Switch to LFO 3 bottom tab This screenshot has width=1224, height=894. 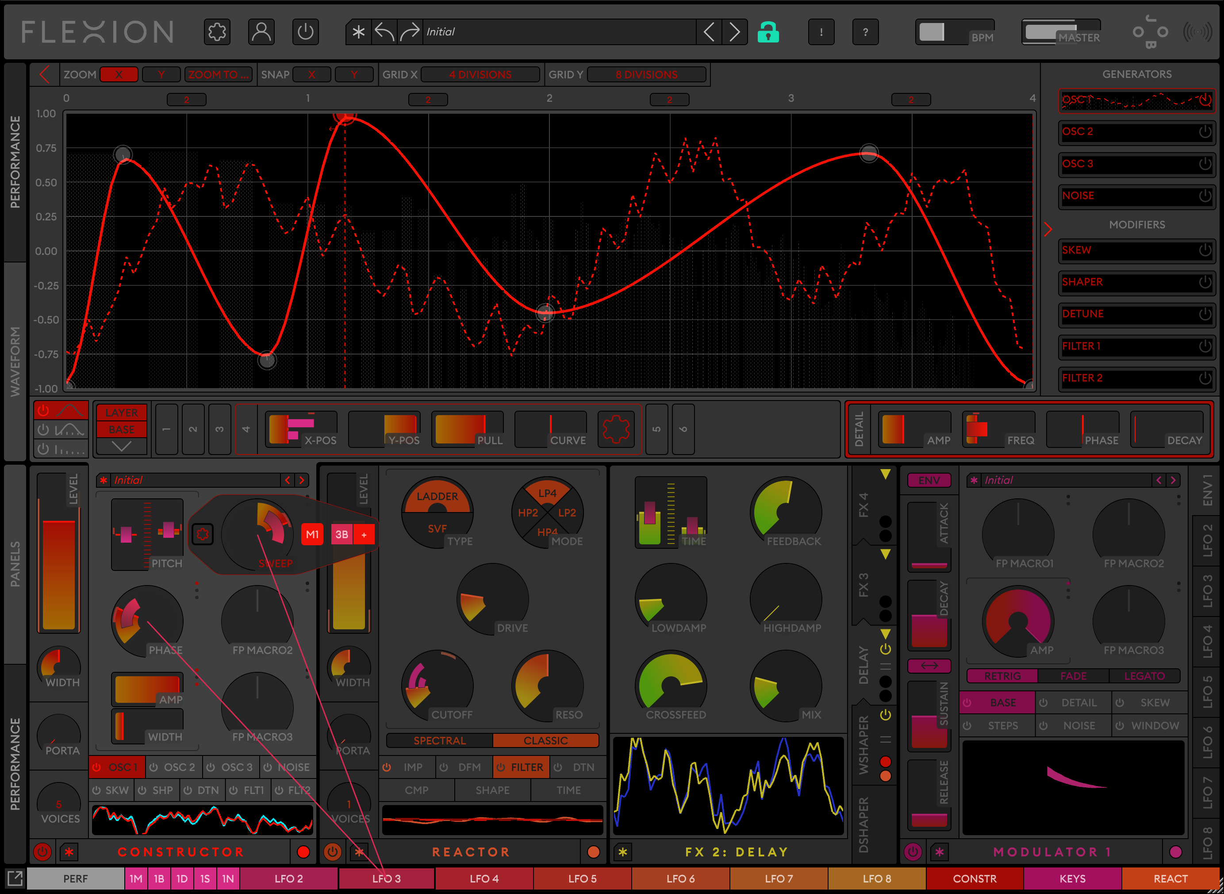coord(386,879)
